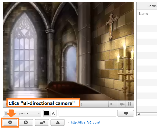Open the http://live.fc2.com/ link
The width and height of the screenshot is (157, 130).
click(x=85, y=122)
